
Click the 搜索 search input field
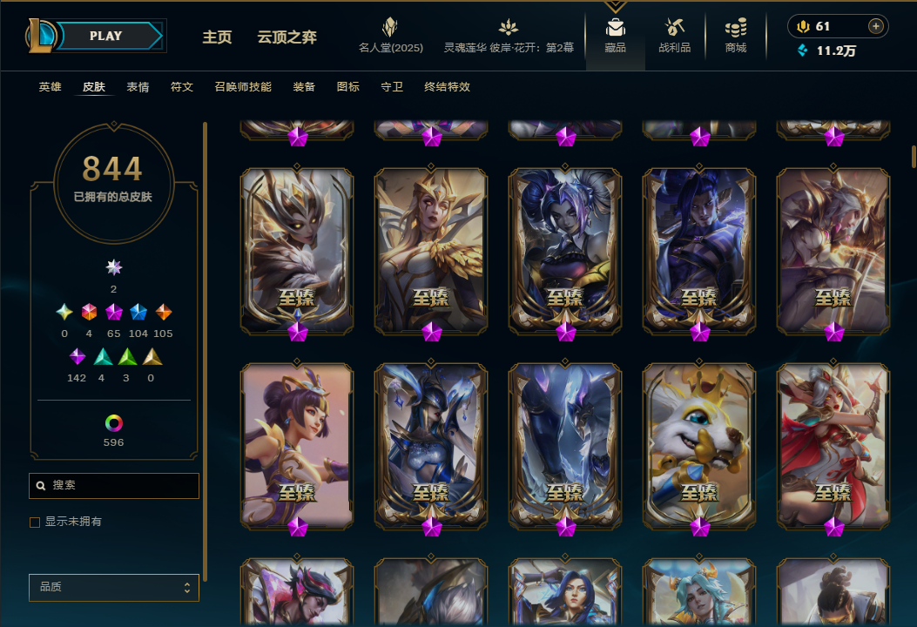pos(114,485)
